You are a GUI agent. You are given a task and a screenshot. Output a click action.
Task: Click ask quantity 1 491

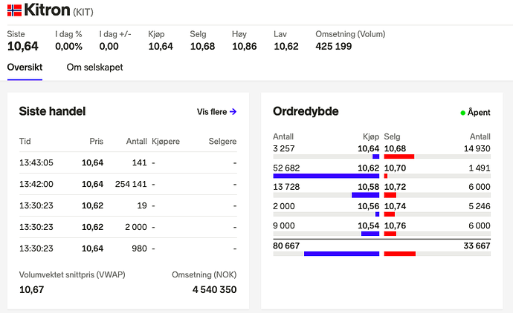(x=480, y=168)
